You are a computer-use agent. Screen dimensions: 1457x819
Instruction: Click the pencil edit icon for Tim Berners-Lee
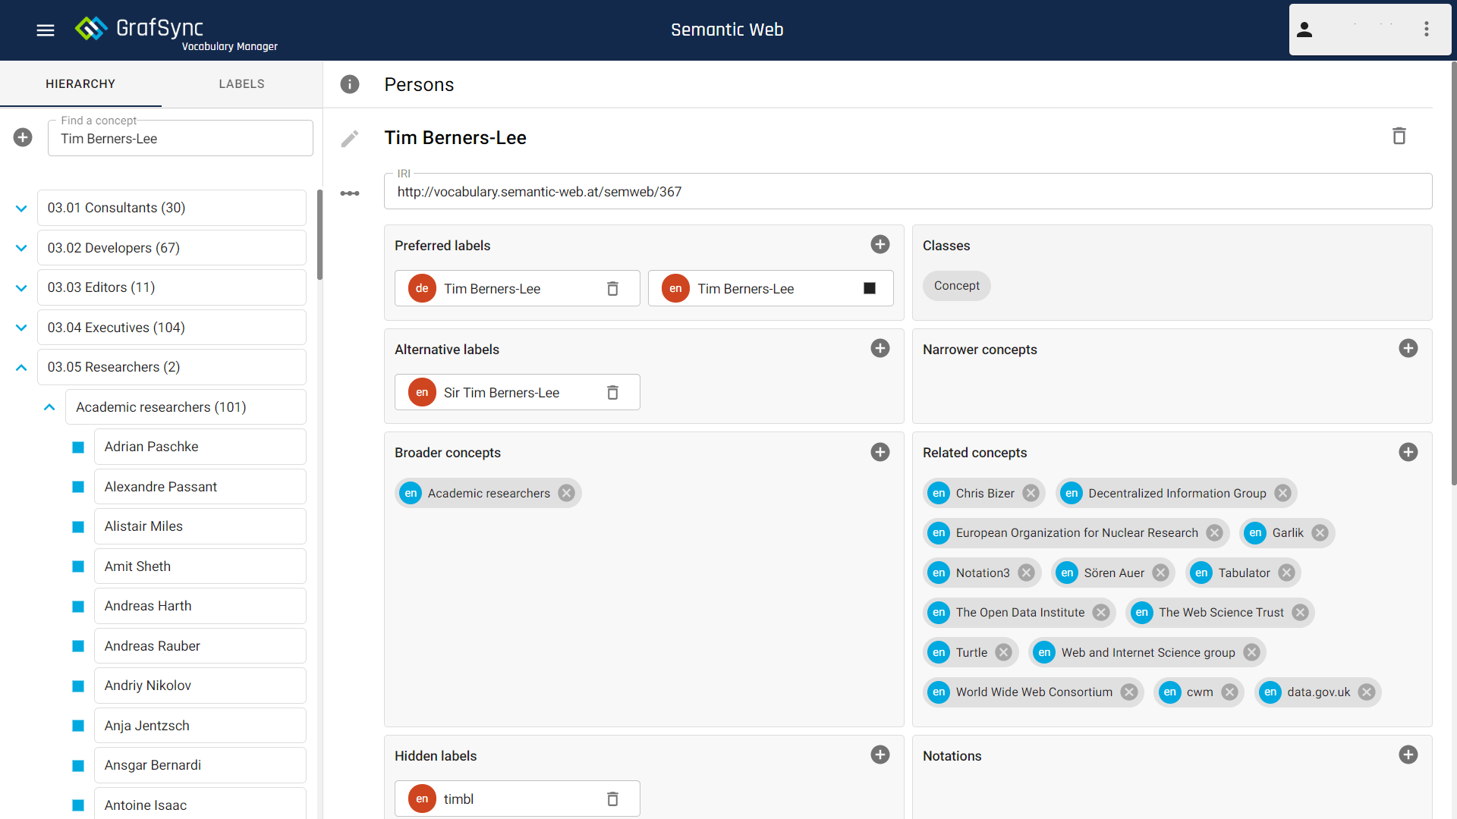(350, 139)
